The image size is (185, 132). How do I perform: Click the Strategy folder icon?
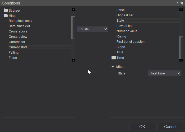coord(6,11)
